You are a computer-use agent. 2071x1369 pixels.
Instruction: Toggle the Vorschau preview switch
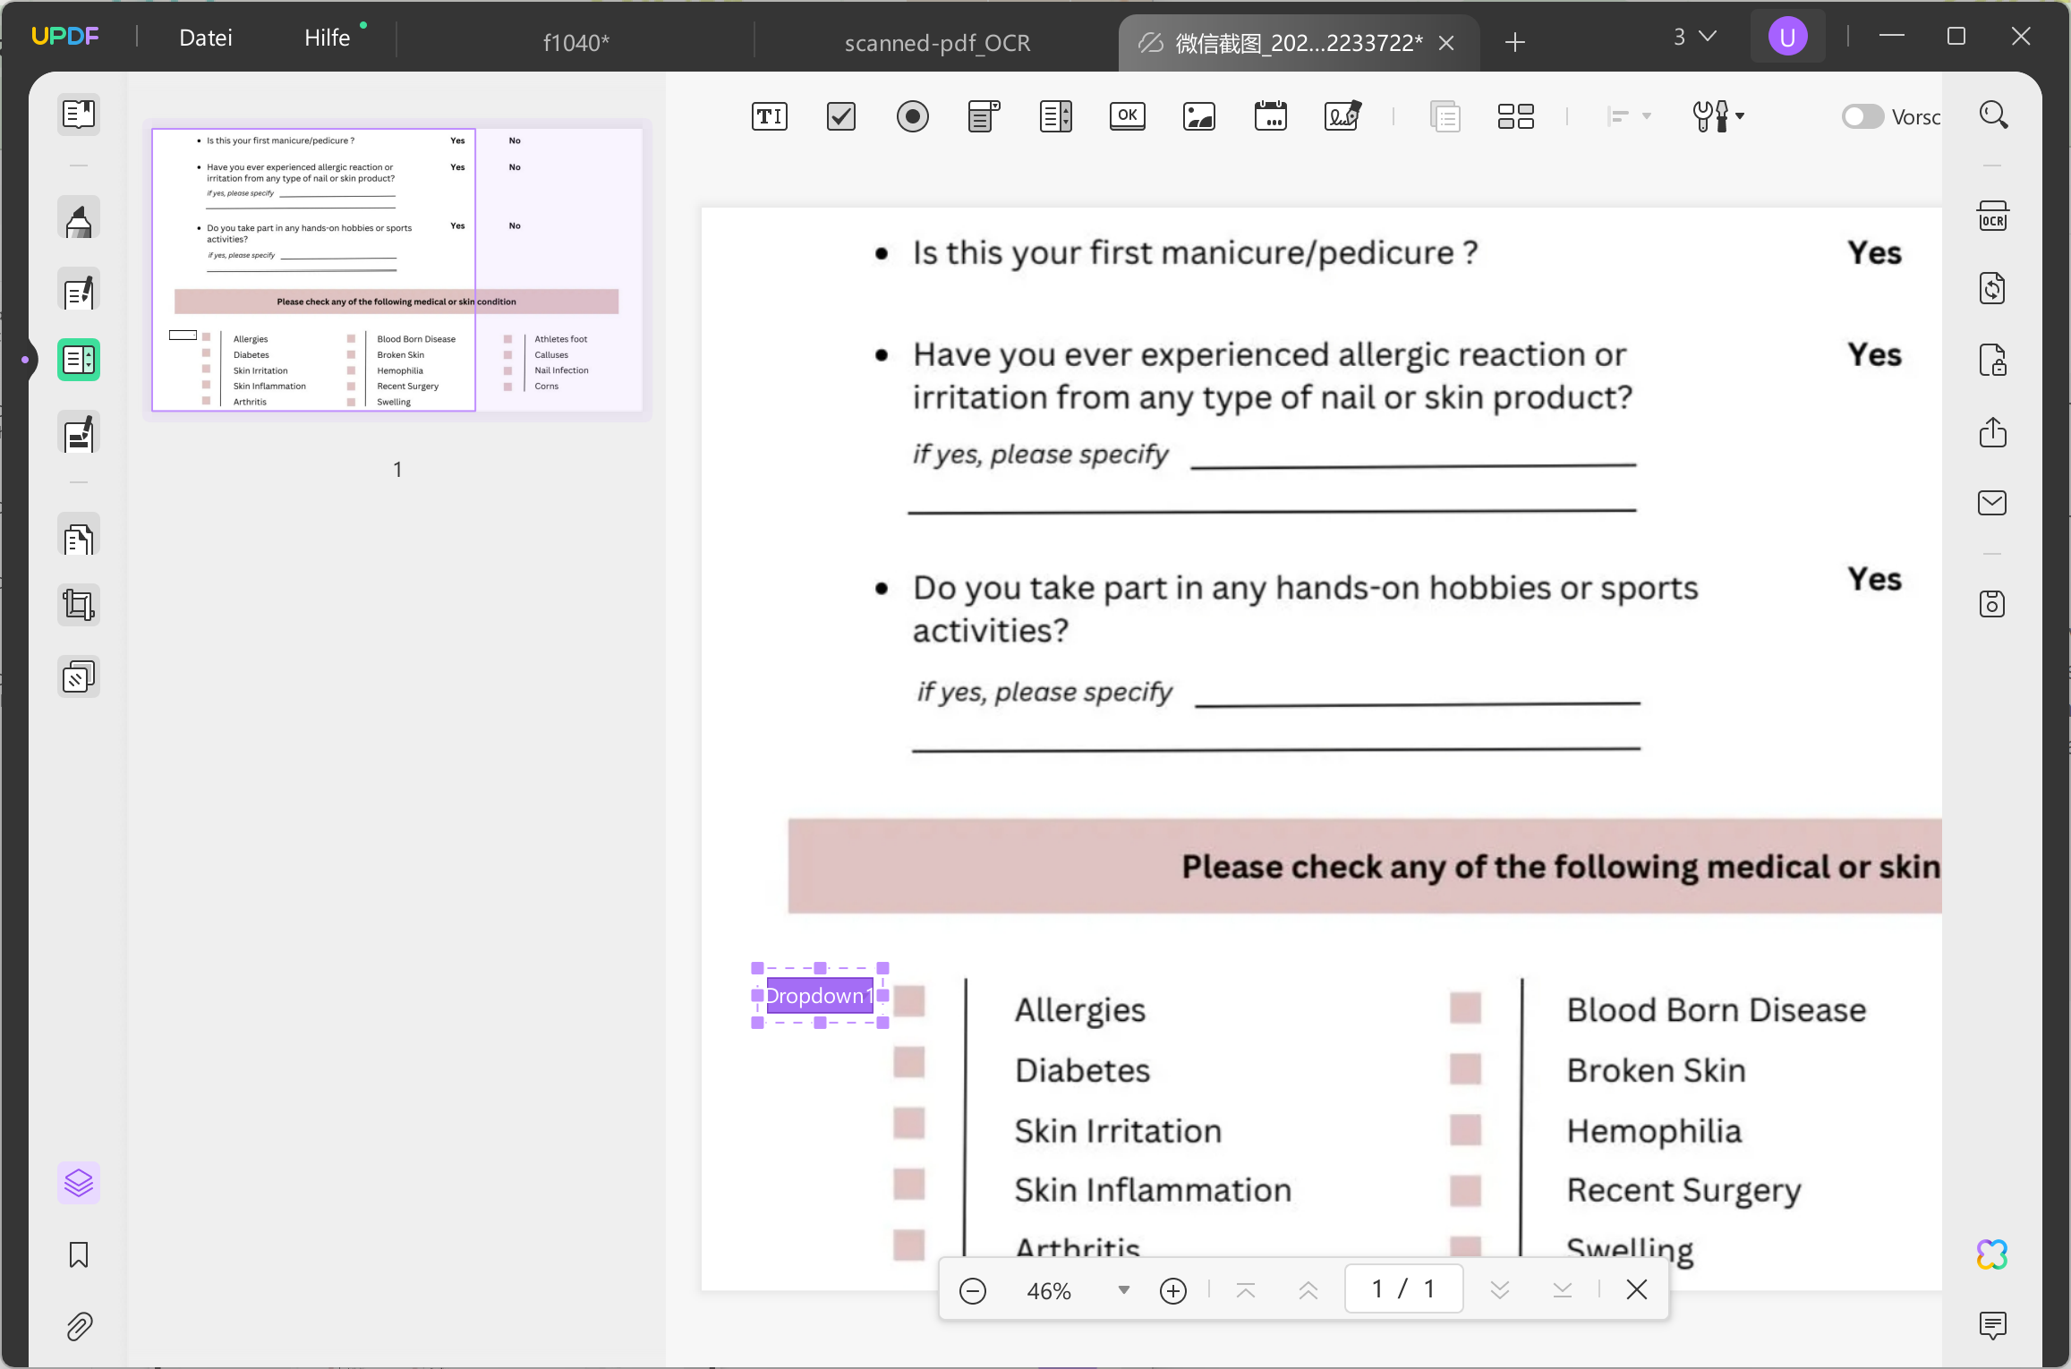1862,116
